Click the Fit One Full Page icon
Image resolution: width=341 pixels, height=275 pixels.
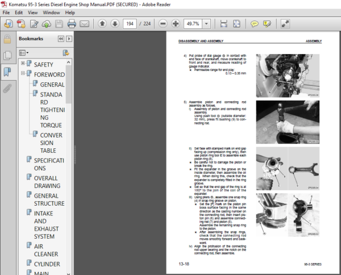tap(236, 23)
